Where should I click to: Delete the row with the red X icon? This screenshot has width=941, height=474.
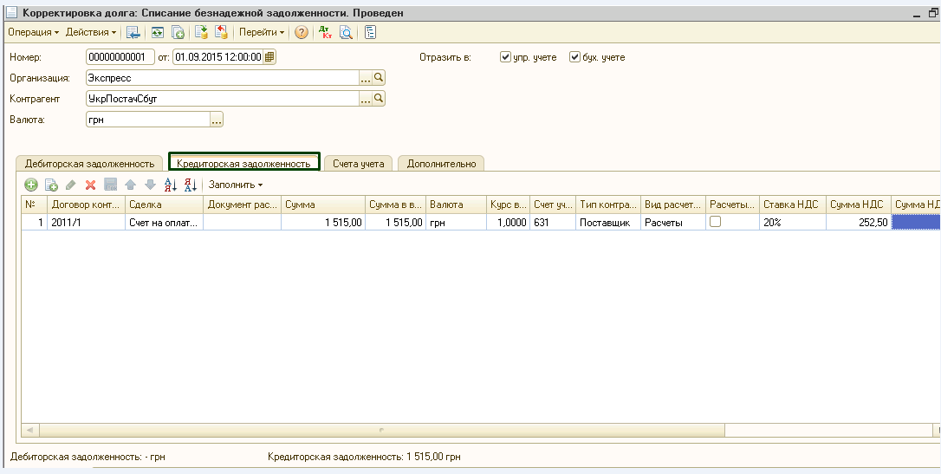point(91,185)
